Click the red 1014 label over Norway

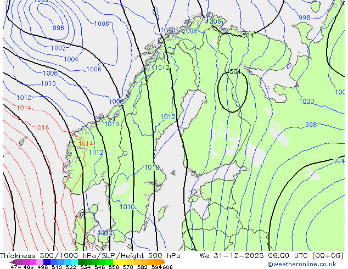tap(86, 144)
